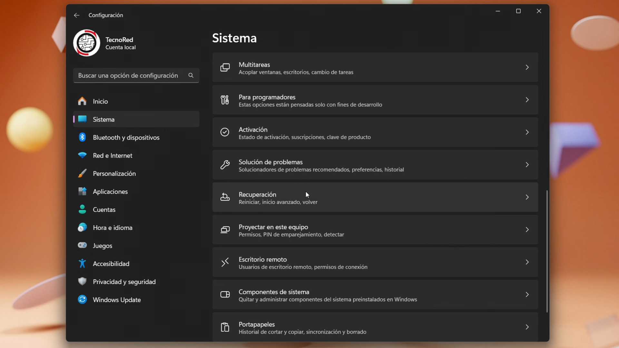
Task: Click the checkmark icon beside Activación
Action: coord(225,132)
